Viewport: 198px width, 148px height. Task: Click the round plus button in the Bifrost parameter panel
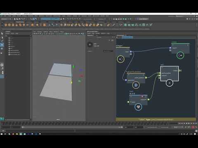pos(90,44)
